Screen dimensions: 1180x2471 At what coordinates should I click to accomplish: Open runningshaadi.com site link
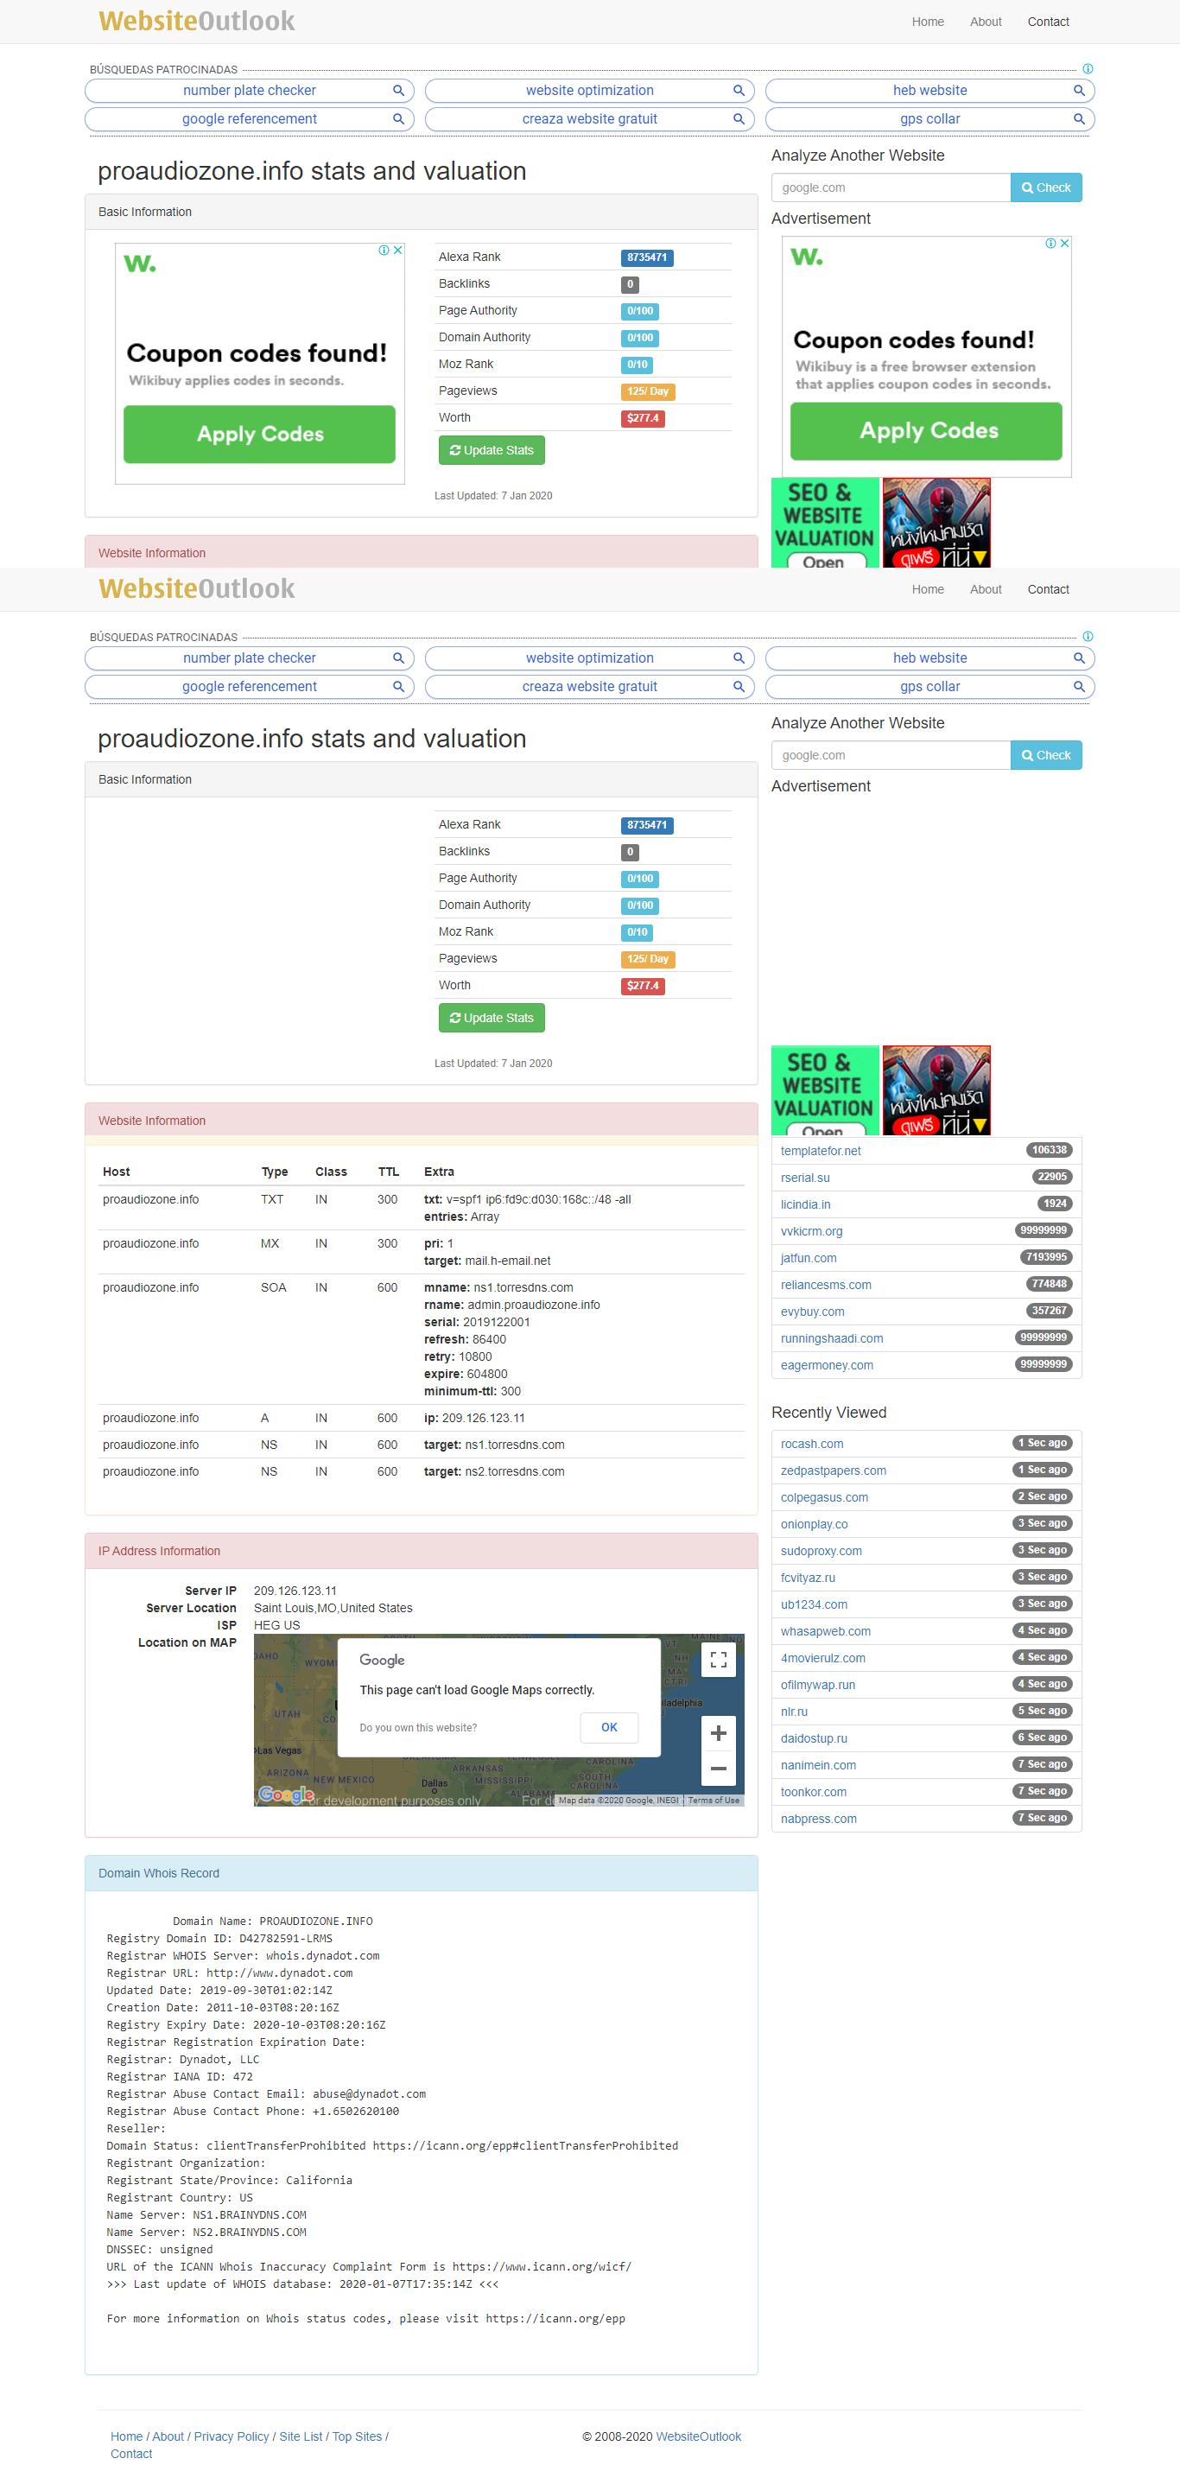tap(832, 1339)
